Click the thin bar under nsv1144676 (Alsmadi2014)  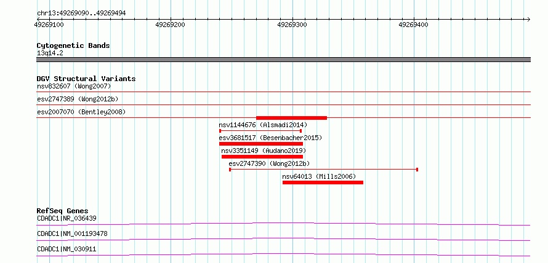[x=260, y=131]
